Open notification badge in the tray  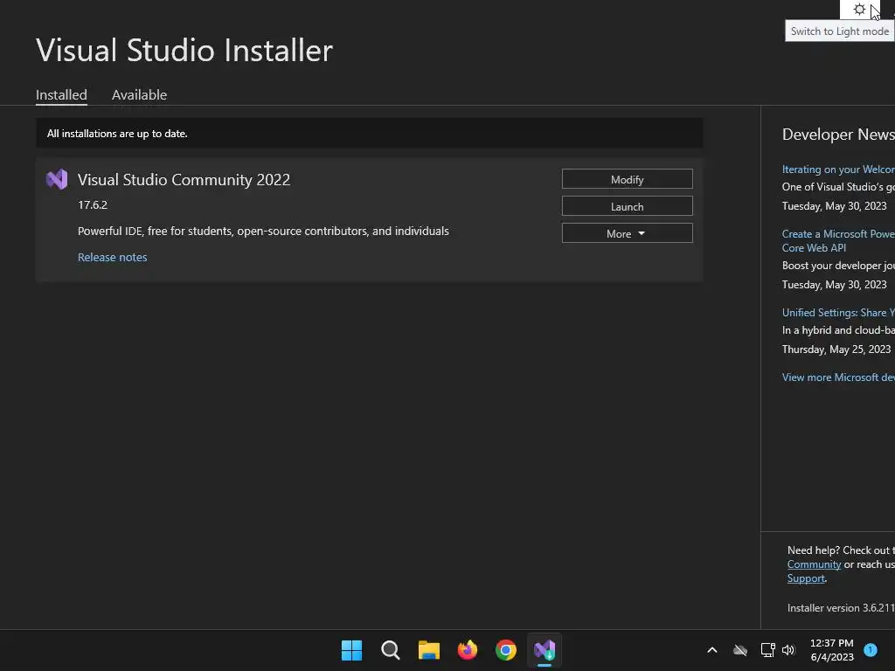(871, 649)
